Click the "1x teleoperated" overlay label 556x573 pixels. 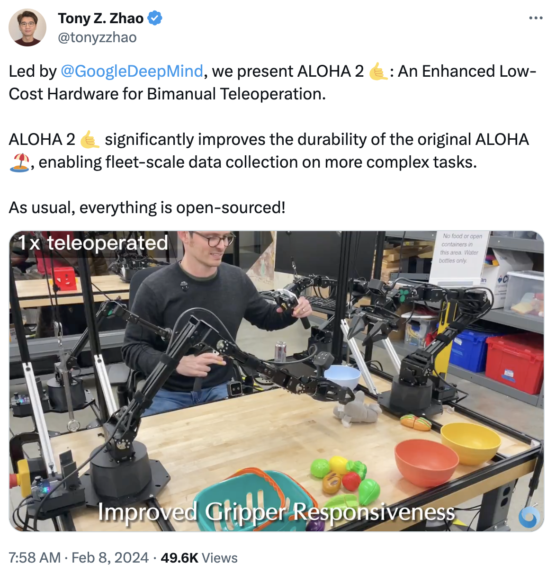point(93,243)
